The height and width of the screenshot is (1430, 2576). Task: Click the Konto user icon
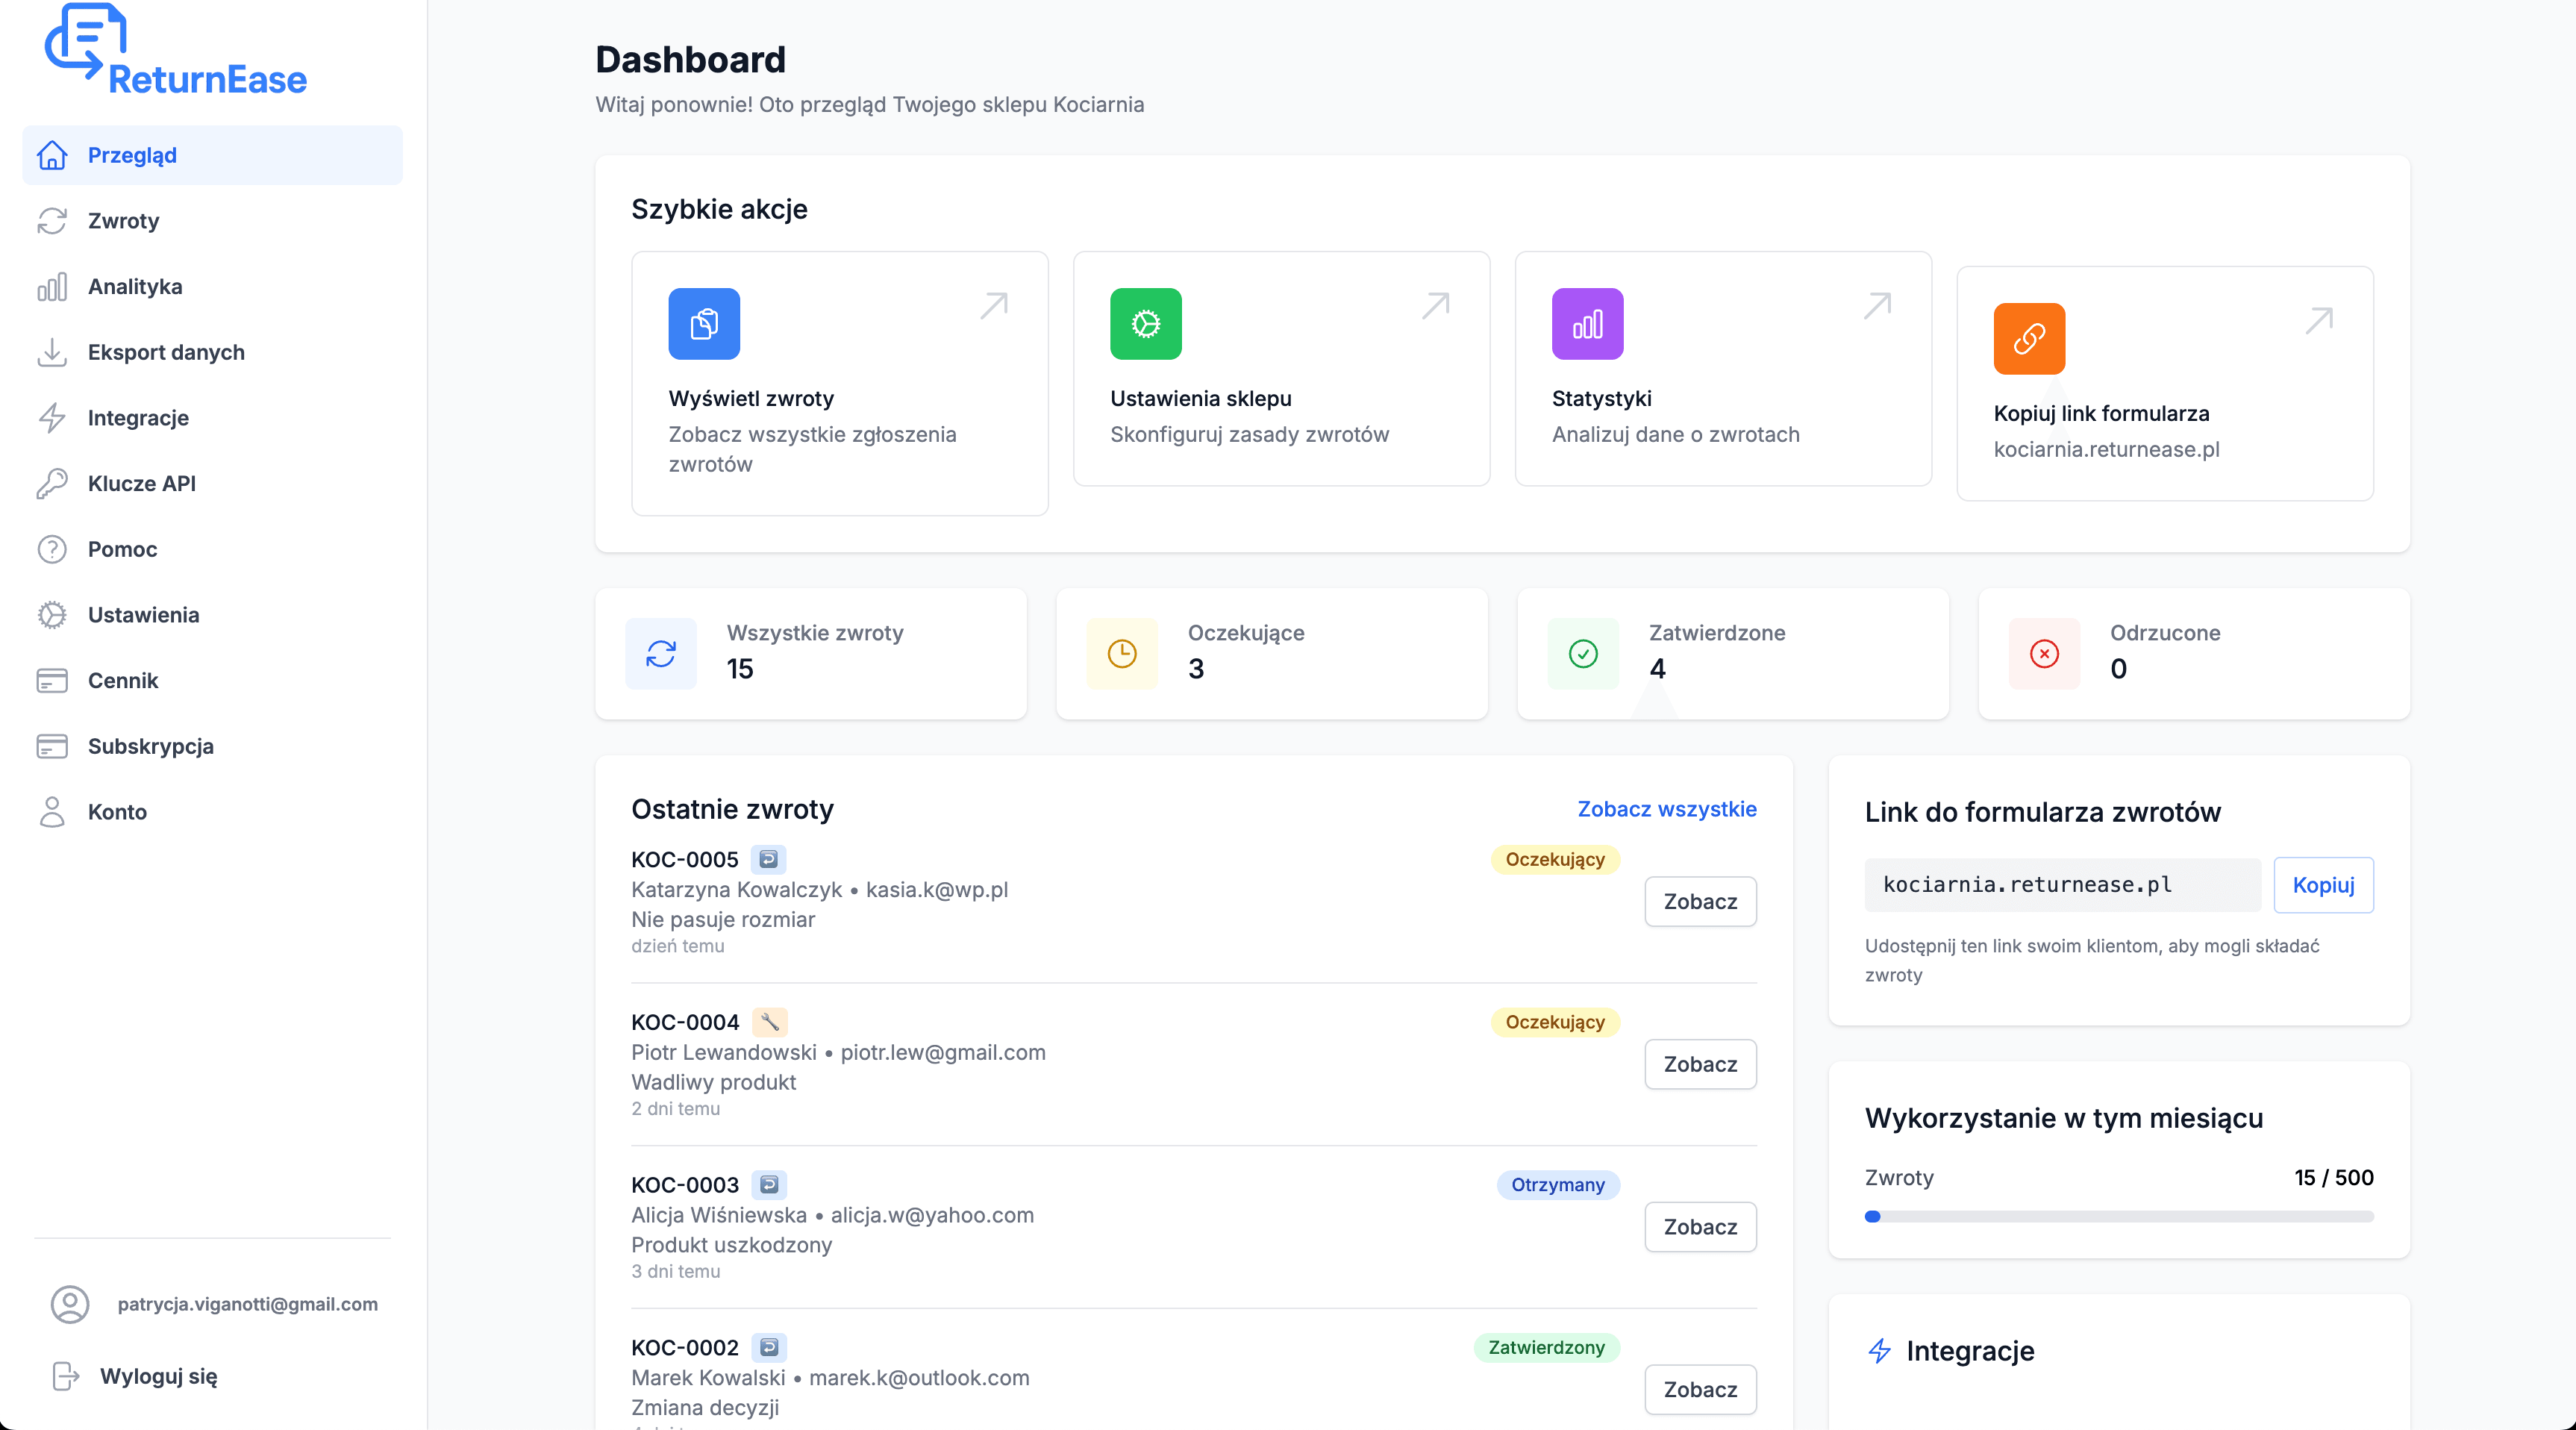tap(53, 812)
